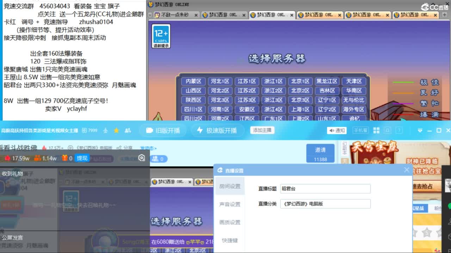Click the 通知 notification speaker icon

coord(332,130)
